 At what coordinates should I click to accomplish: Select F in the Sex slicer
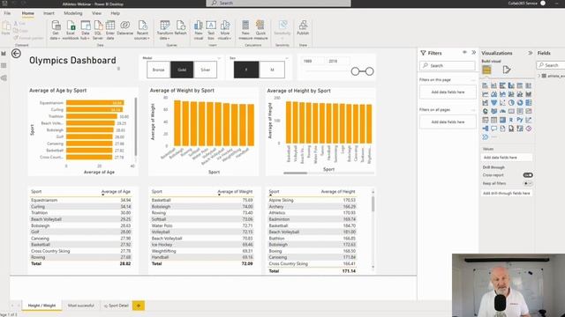[x=246, y=70]
